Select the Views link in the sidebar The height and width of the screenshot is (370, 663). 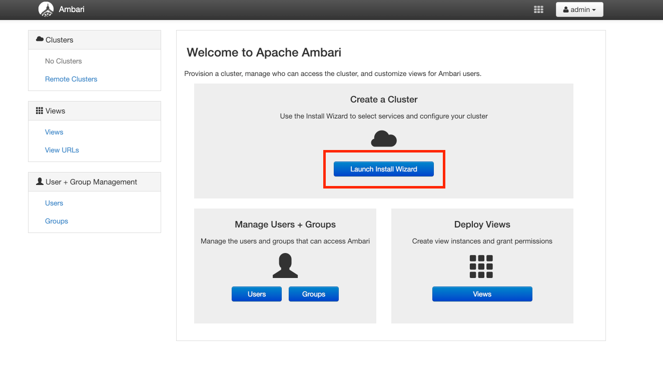(x=54, y=131)
